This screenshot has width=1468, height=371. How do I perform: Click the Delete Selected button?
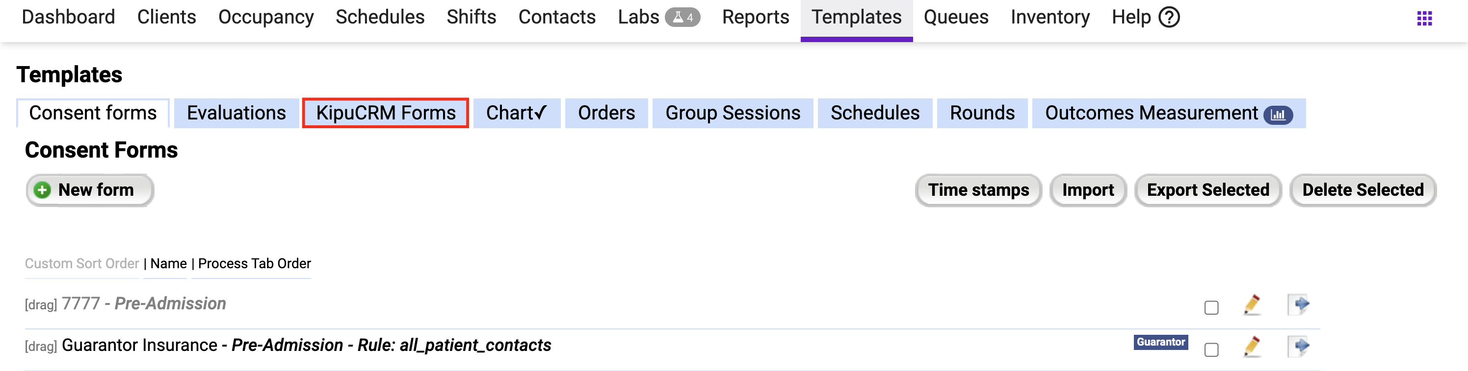(x=1363, y=190)
